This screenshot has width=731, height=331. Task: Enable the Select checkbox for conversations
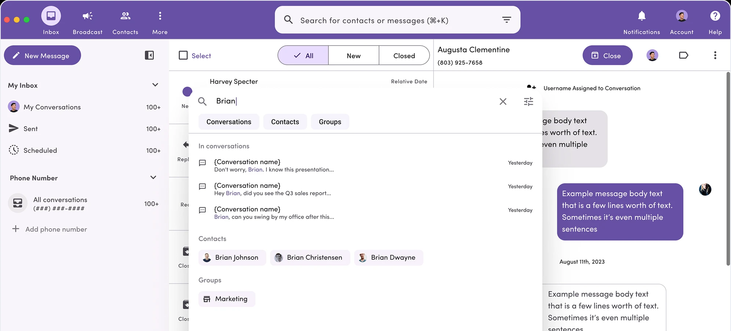tap(183, 55)
